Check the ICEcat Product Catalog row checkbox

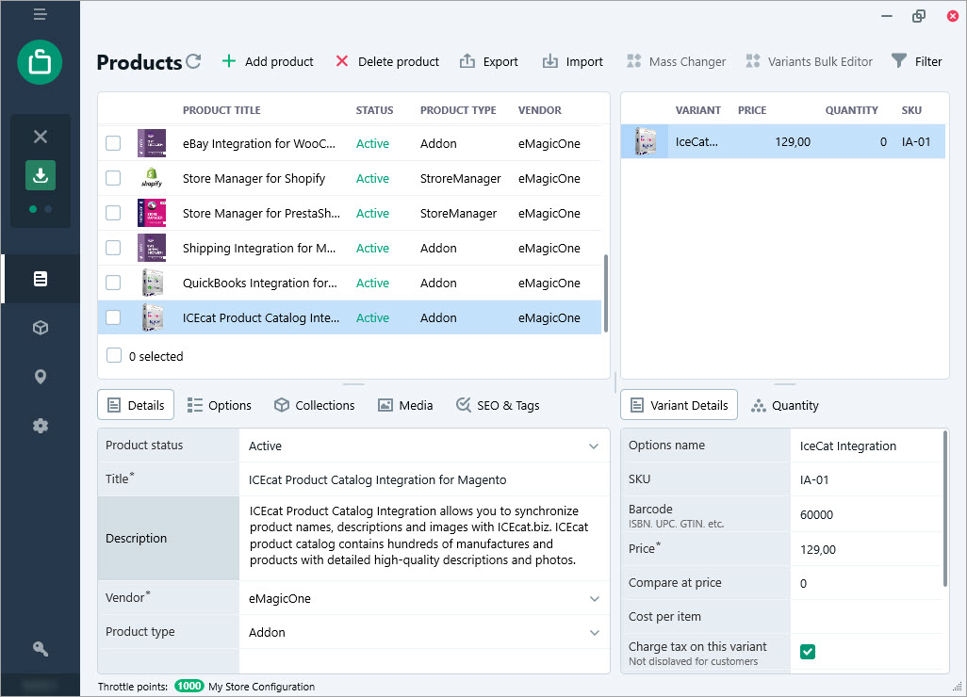coord(113,317)
